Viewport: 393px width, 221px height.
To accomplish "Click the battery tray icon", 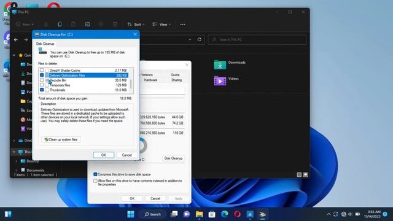I will click(357, 214).
